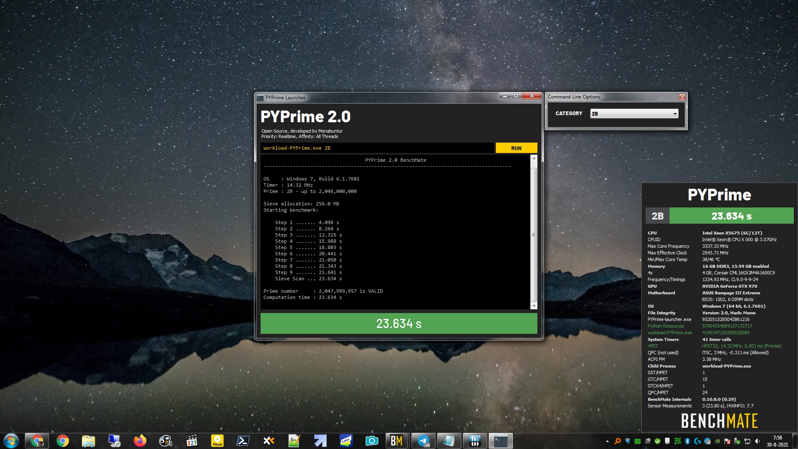Click '16 GB DDR3, 15.99 GB enabled' text

pyautogui.click(x=735, y=266)
